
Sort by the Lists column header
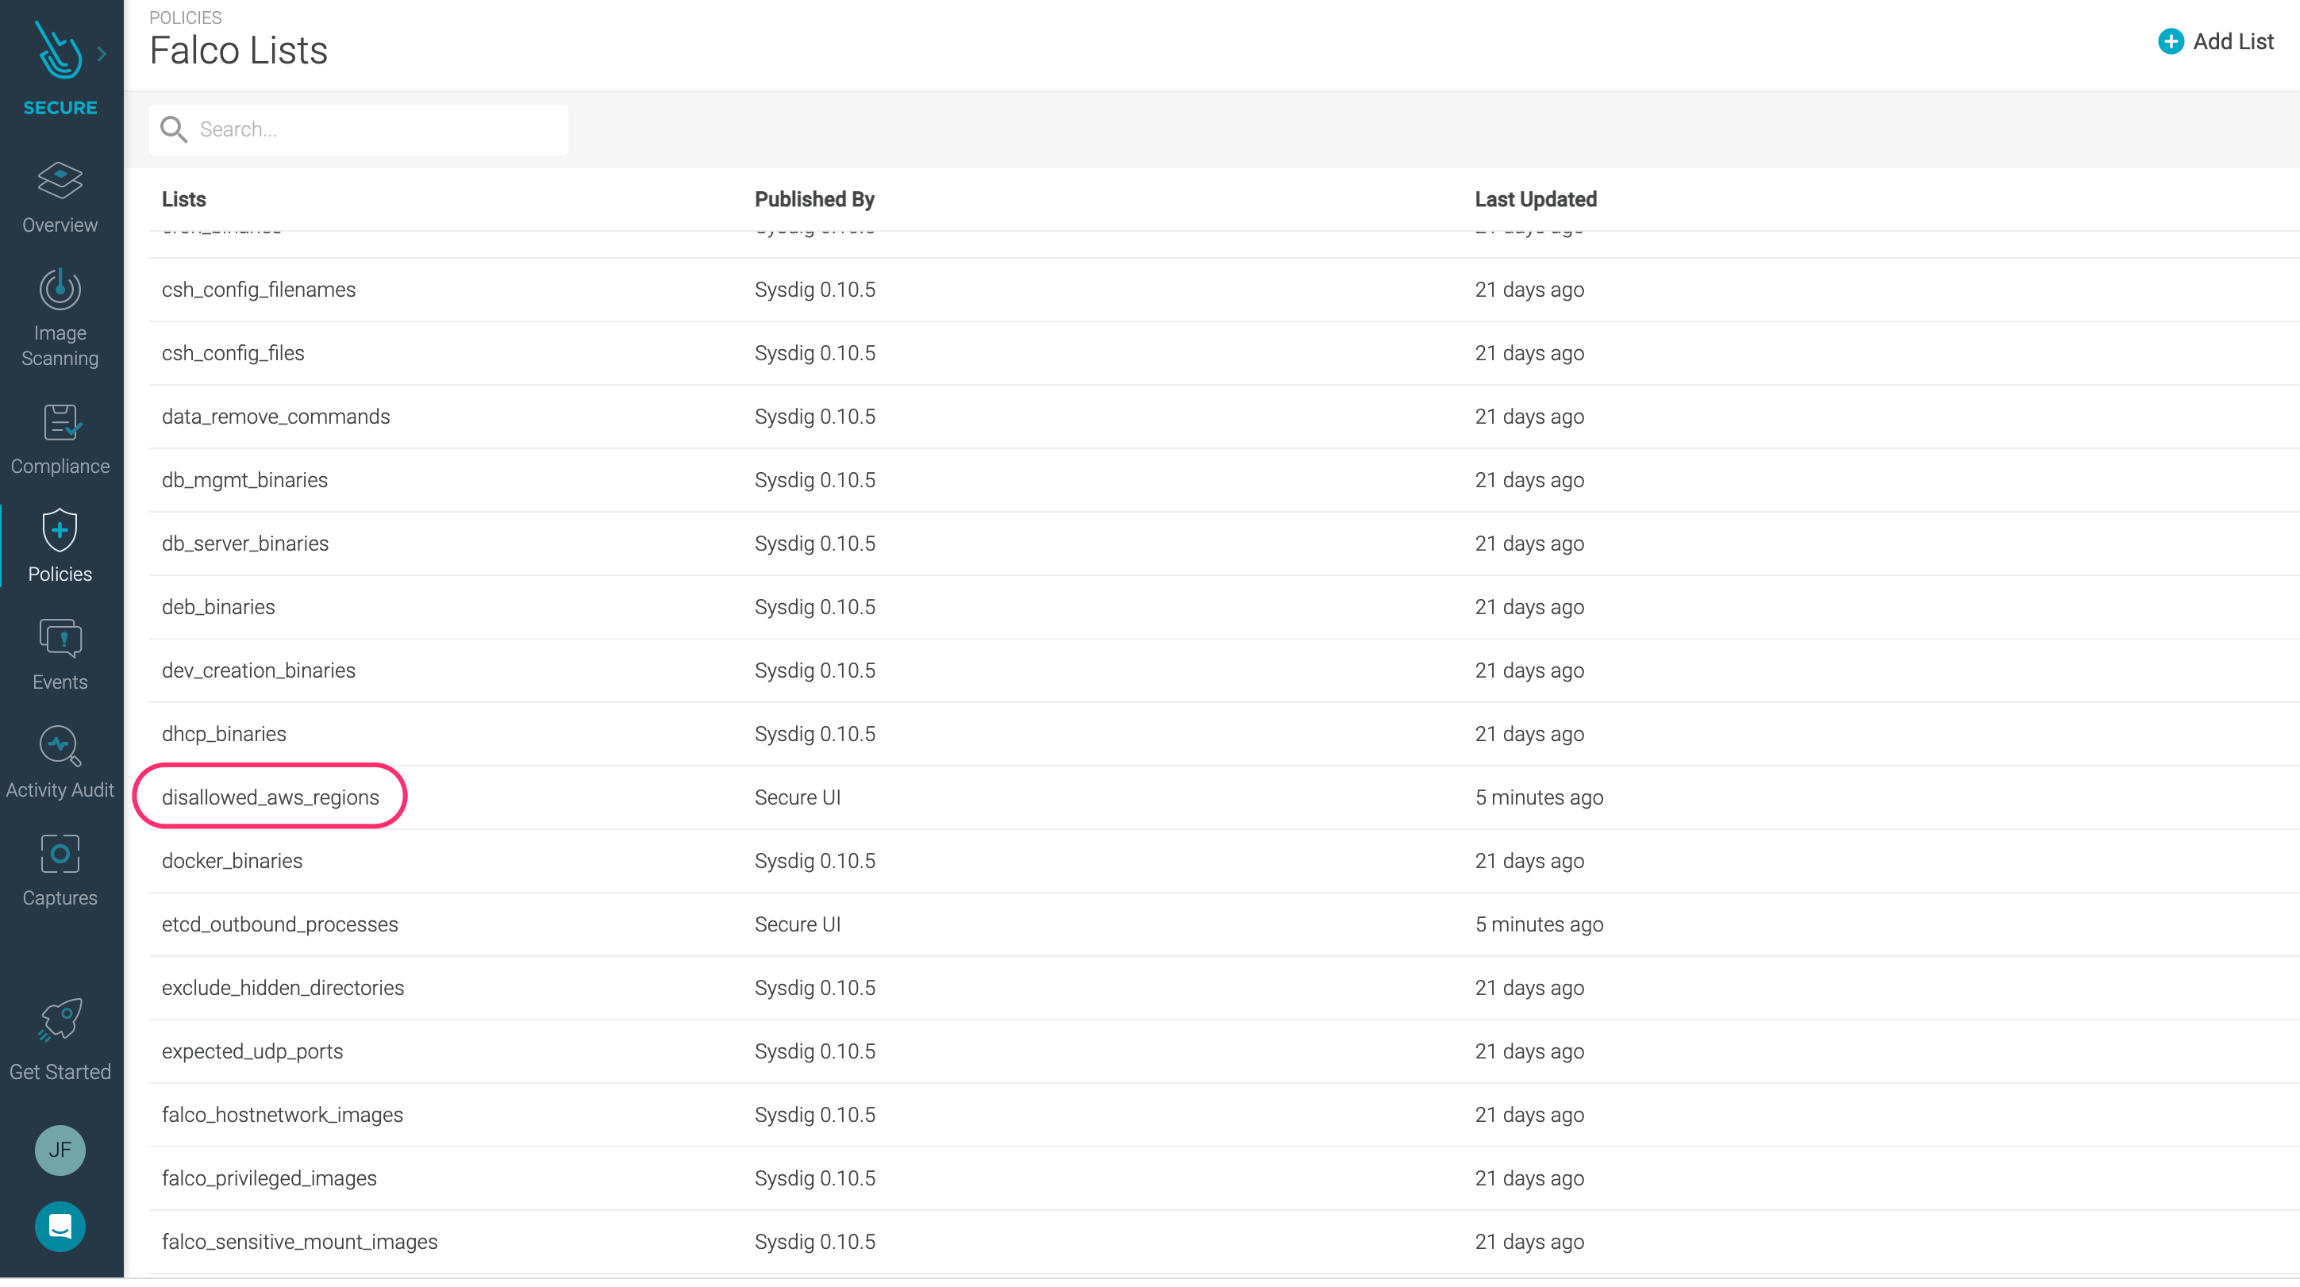(184, 199)
